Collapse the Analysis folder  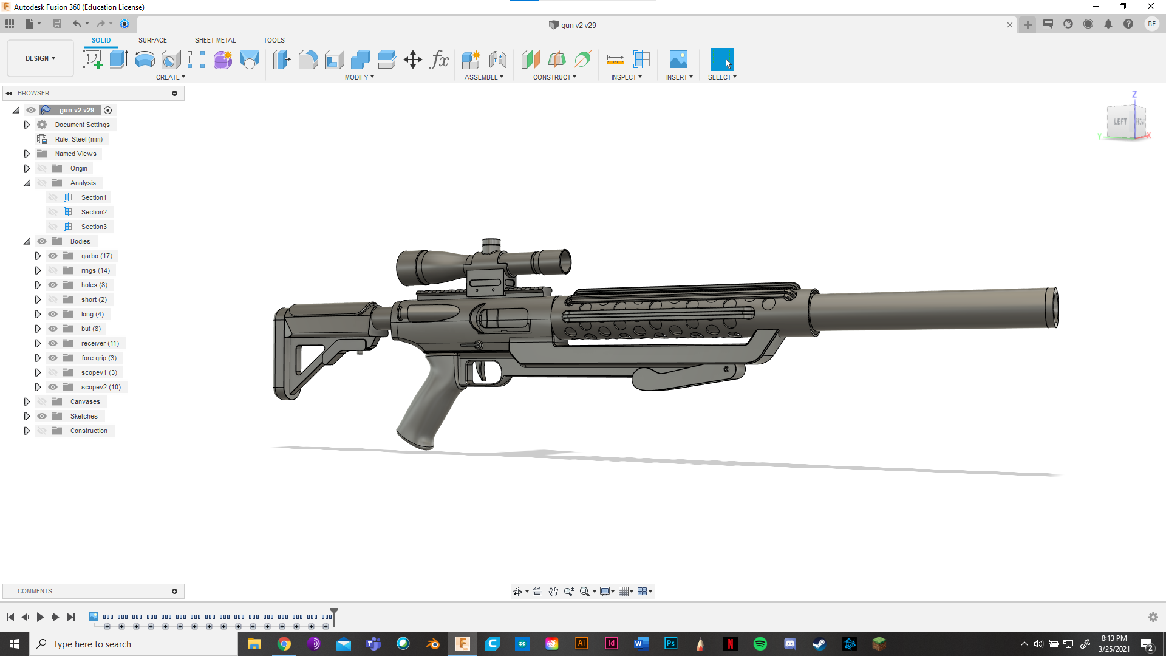coord(27,183)
